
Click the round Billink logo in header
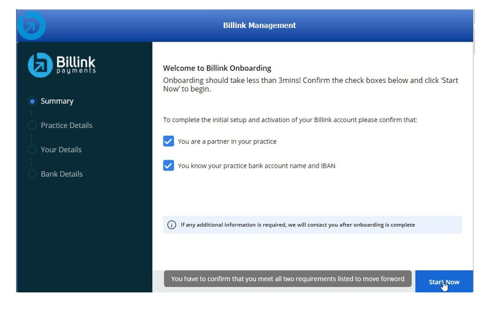[31, 25]
